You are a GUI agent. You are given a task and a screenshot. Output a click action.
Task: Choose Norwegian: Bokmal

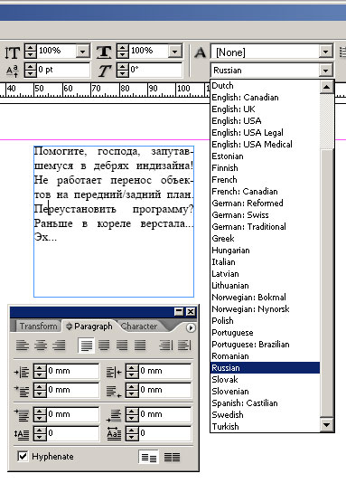coord(265,297)
